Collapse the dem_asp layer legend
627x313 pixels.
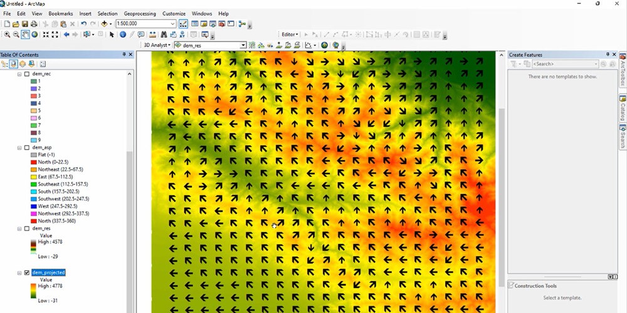(19, 147)
